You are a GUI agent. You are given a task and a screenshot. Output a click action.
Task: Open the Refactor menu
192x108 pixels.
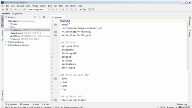click(43, 6)
